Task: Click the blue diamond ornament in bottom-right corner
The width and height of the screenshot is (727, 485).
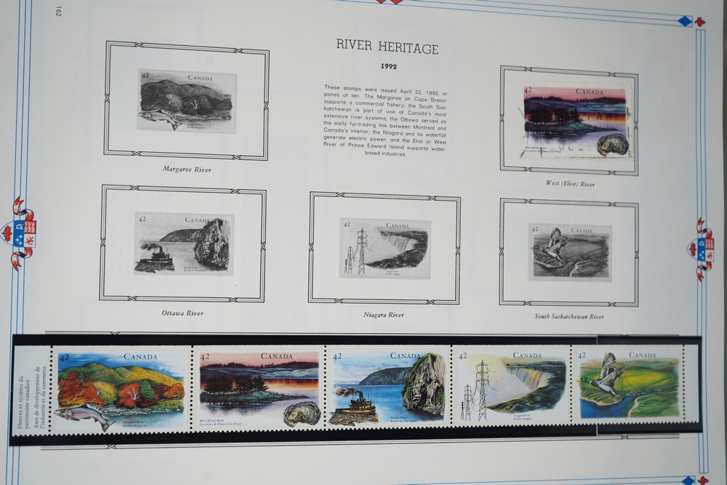Action: [687, 480]
